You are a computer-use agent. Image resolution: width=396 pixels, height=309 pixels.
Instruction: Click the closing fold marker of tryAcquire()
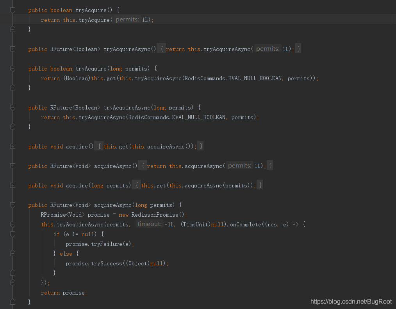pos(12,30)
